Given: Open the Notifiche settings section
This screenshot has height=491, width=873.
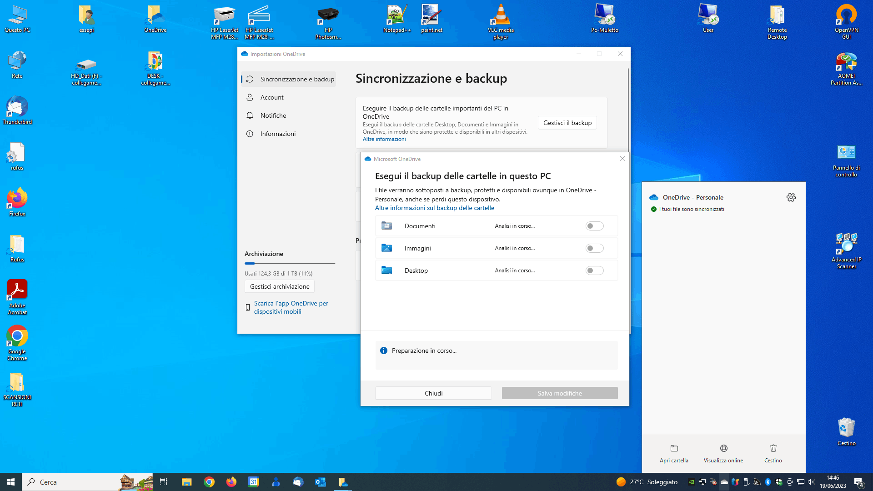Looking at the screenshot, I should pos(273,115).
